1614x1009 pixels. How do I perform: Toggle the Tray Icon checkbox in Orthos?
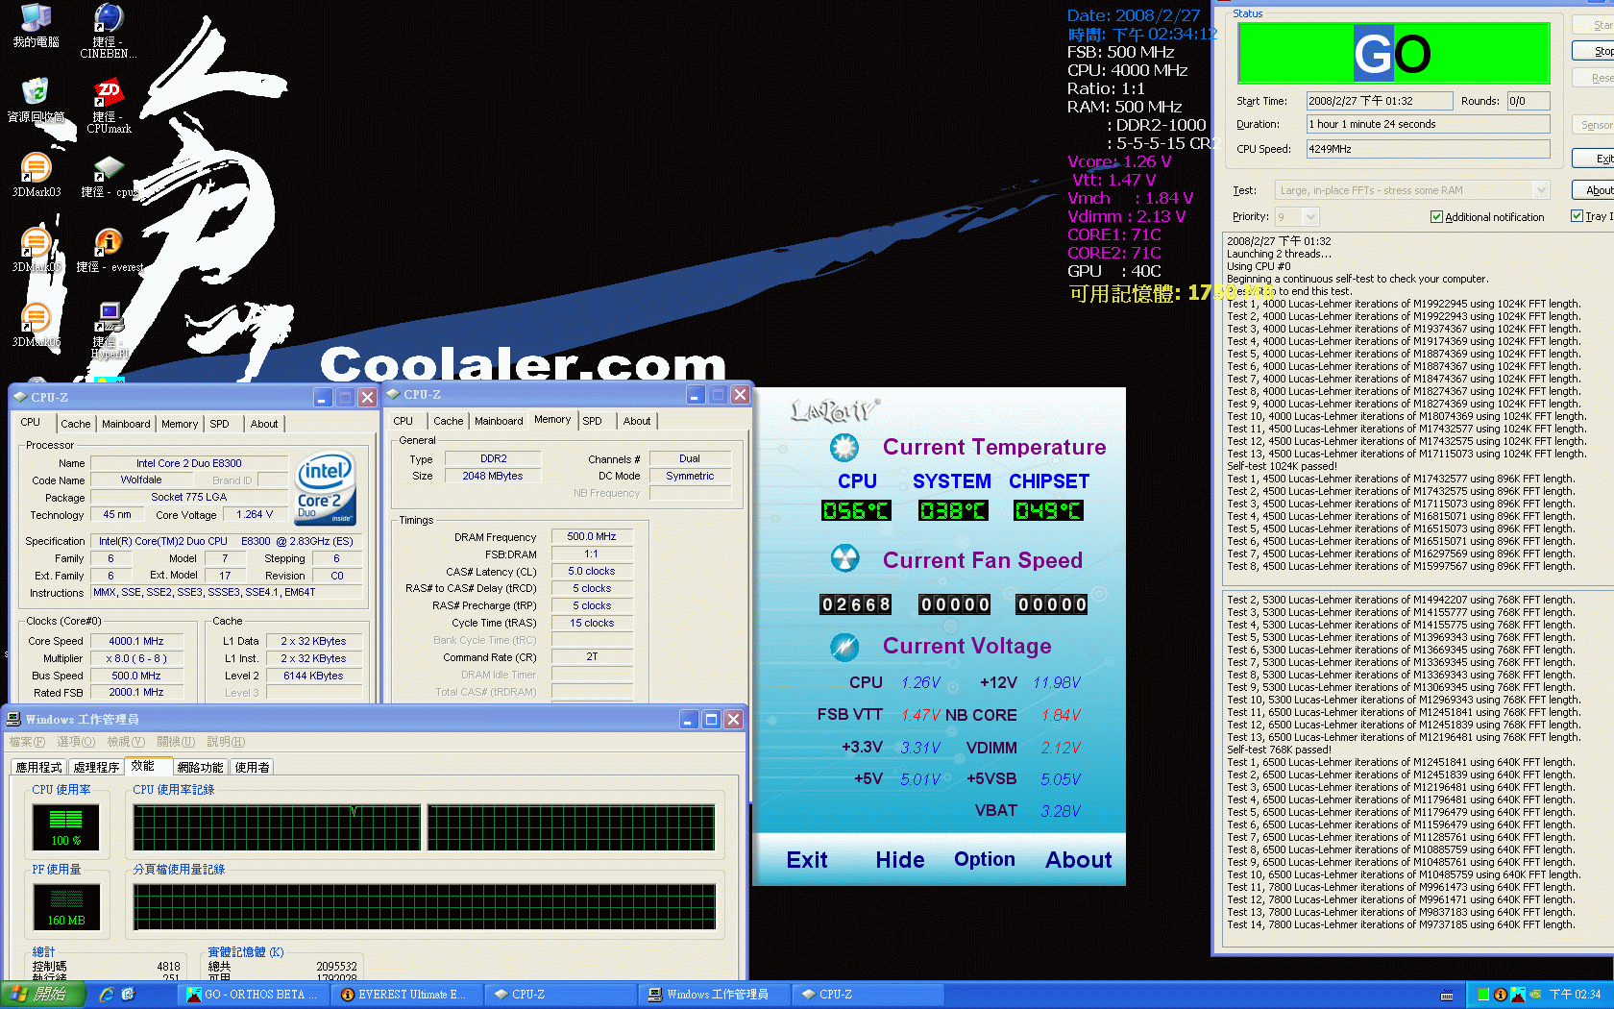pos(1577,216)
